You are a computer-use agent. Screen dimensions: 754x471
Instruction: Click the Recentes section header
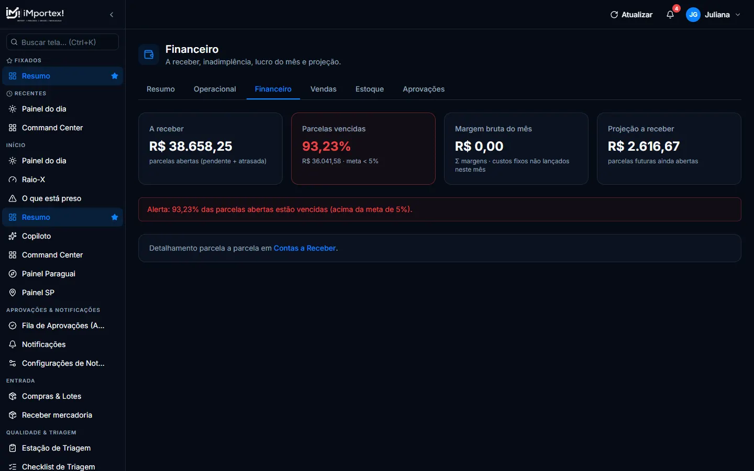point(26,94)
